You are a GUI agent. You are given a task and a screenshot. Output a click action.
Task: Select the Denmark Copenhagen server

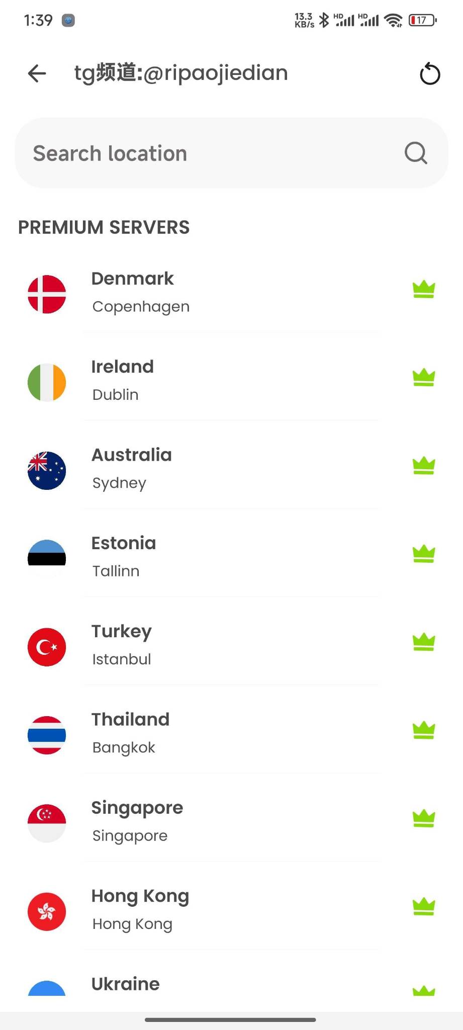[x=231, y=294]
